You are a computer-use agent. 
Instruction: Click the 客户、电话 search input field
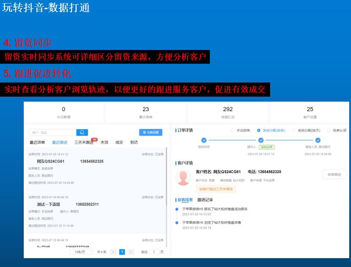52,132
